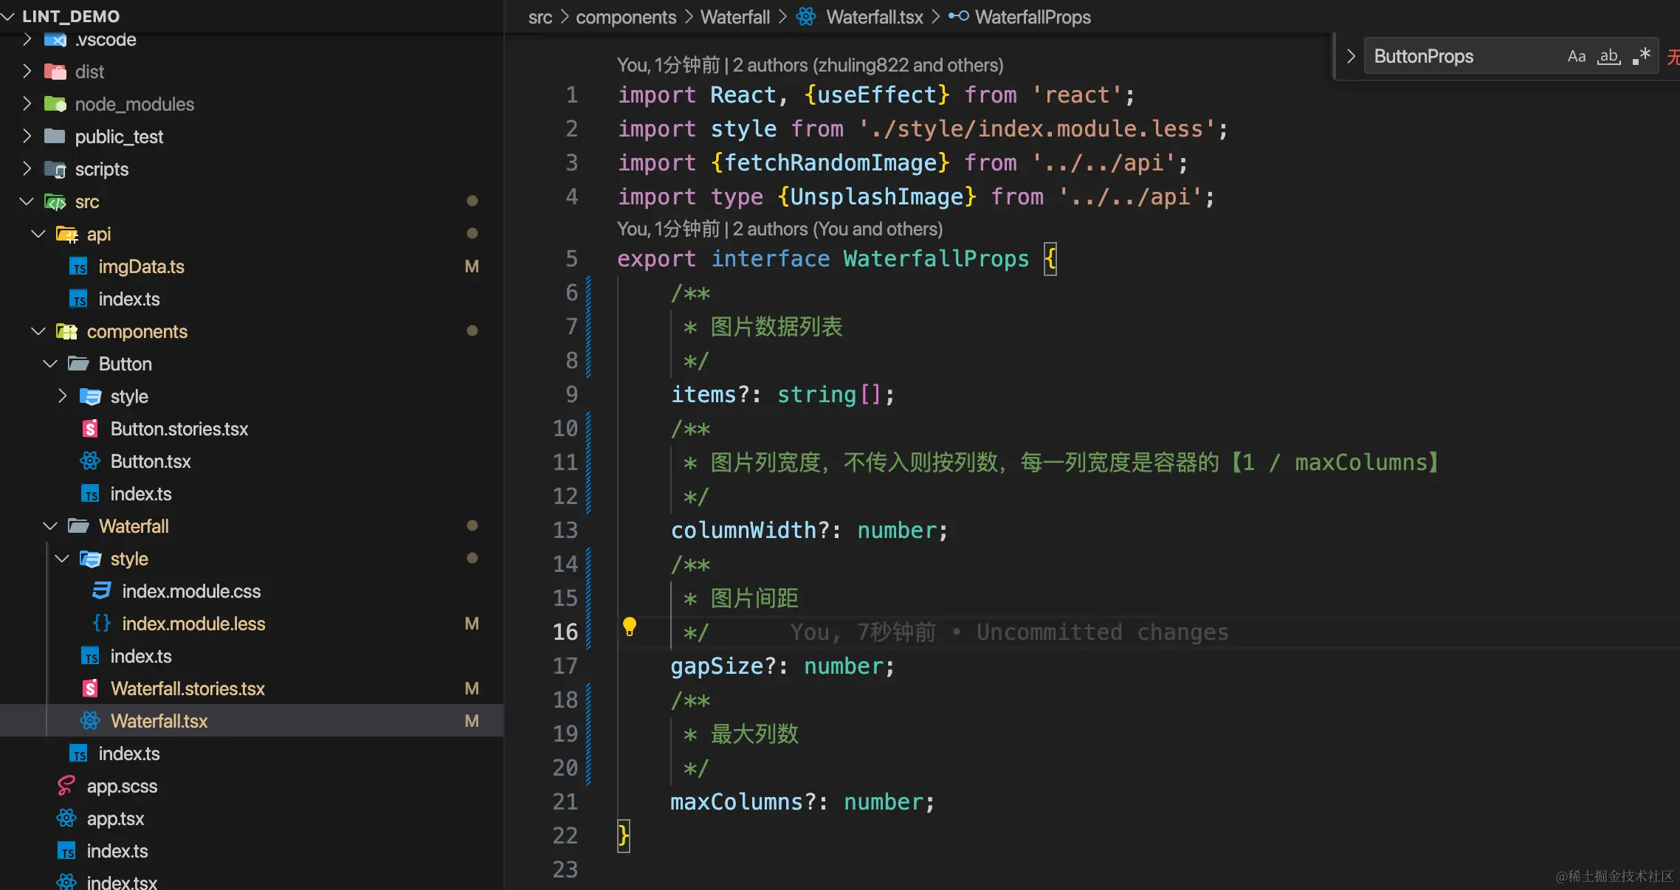Screen dimensions: 1680x890
Task: Click the braces icon for index.module.less
Action: 102,624
